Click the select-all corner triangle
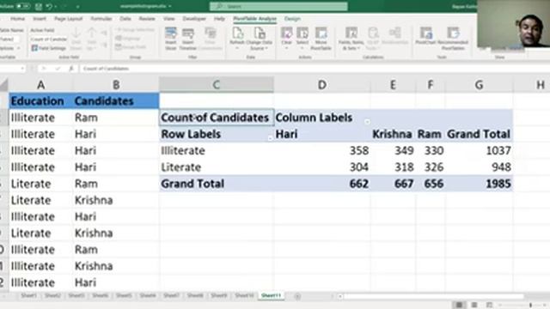The width and height of the screenshot is (550, 309). tap(3, 85)
